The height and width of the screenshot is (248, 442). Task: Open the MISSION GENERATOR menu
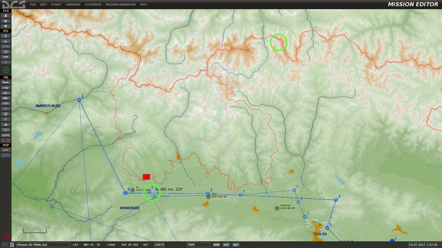tap(121, 4)
